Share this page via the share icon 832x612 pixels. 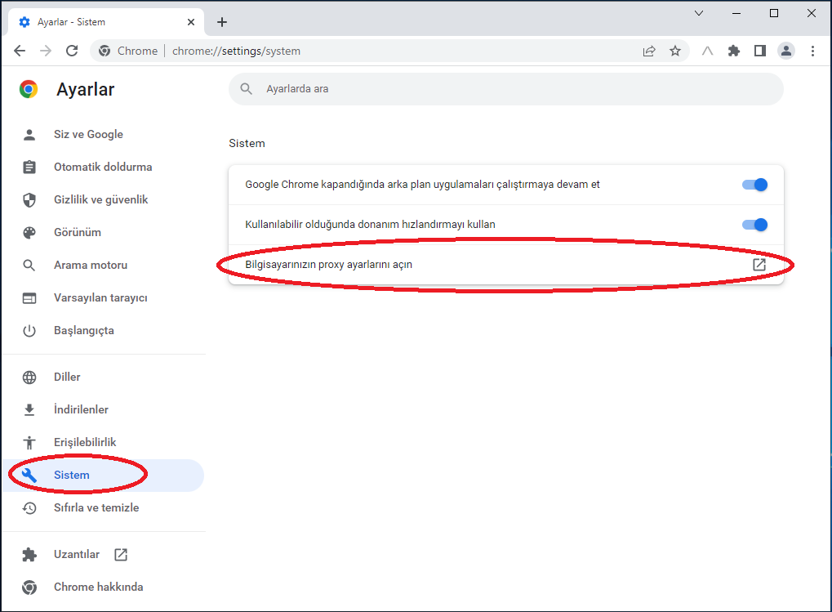[x=649, y=51]
